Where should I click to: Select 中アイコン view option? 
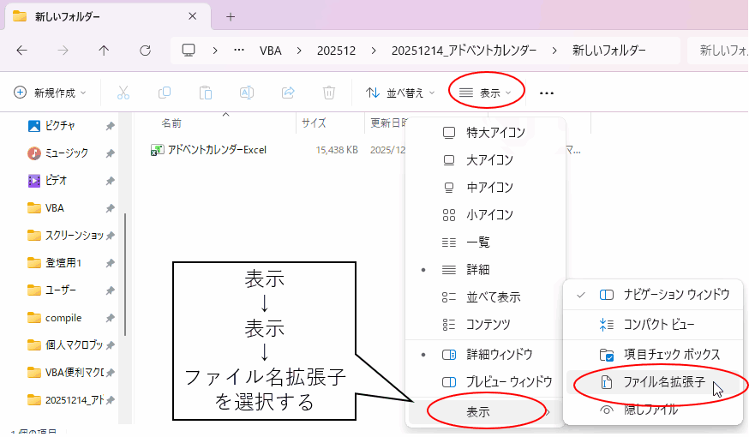(x=485, y=187)
